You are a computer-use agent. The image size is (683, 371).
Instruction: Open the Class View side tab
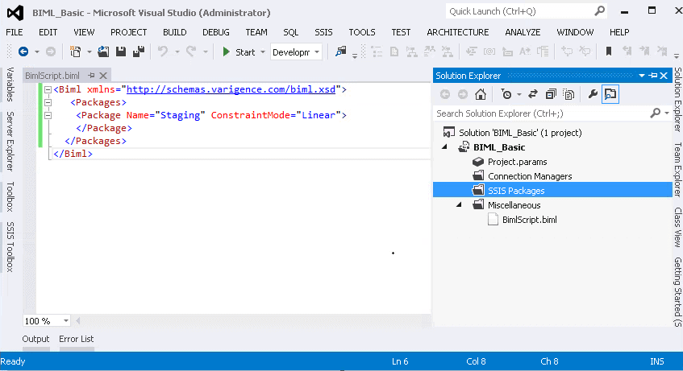pyautogui.click(x=678, y=227)
